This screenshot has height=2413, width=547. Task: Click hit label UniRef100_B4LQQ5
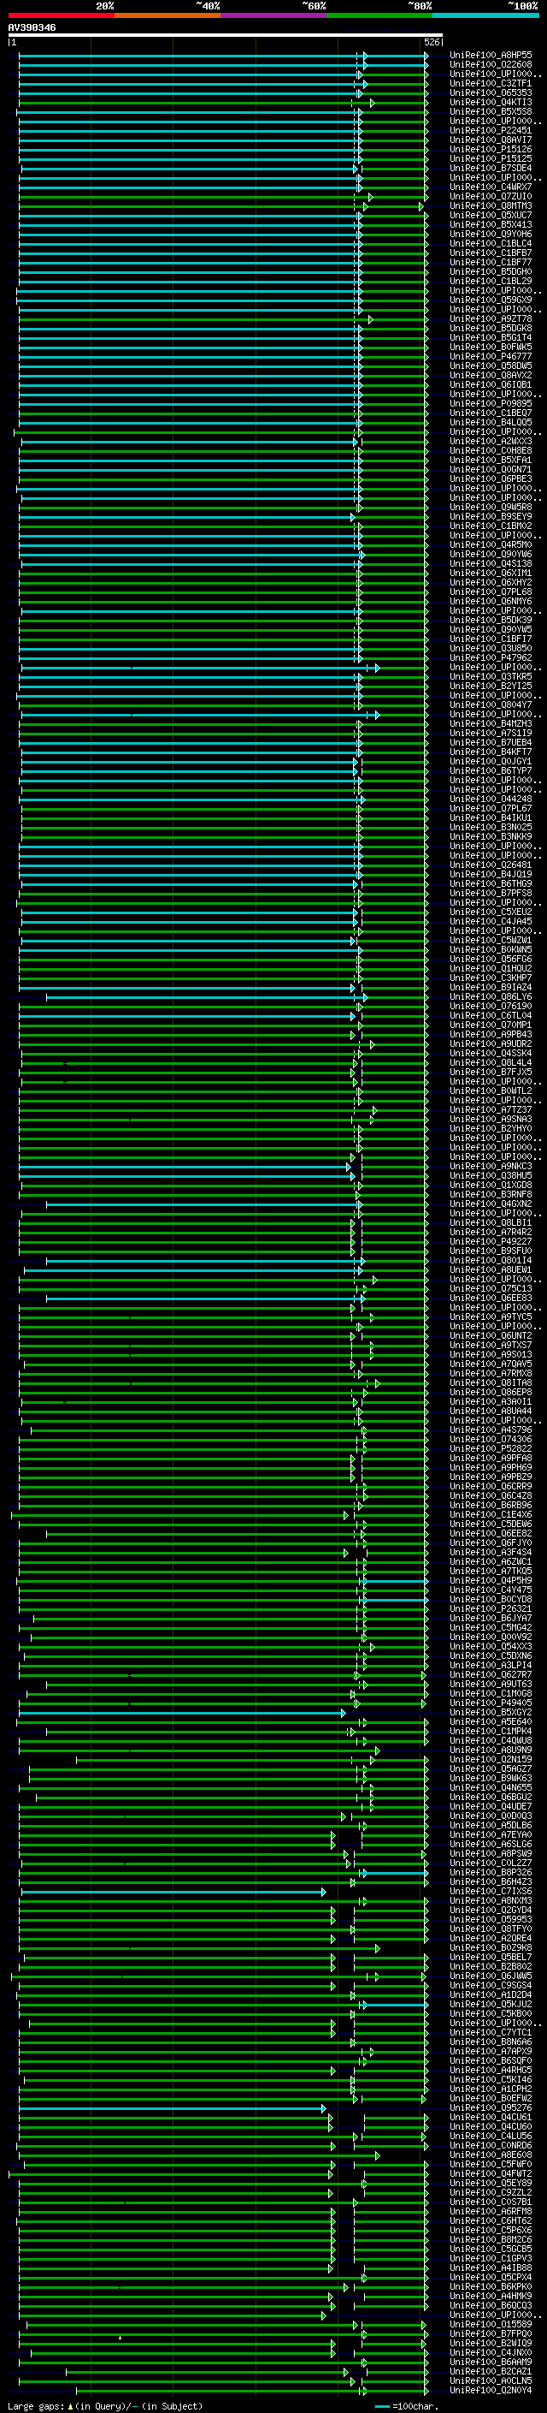(x=491, y=423)
